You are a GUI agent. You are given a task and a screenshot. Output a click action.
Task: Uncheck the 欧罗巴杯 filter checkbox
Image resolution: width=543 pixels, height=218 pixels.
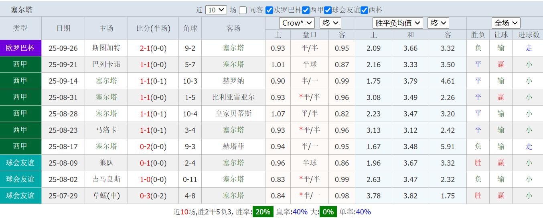click(x=269, y=10)
